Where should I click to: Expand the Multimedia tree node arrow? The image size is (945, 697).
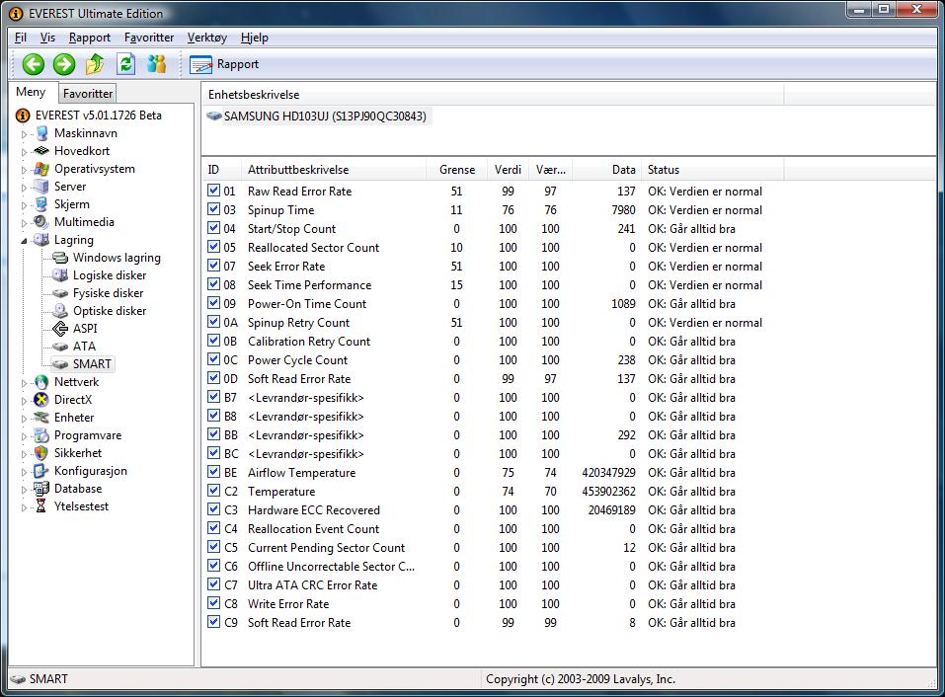point(24,223)
